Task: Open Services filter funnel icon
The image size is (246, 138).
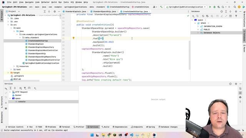Action: (x=25, y=88)
